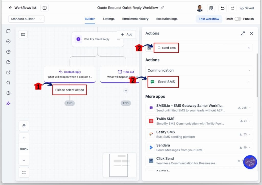Click the redo arrow icon
The height and width of the screenshot is (185, 262).
(232, 8)
